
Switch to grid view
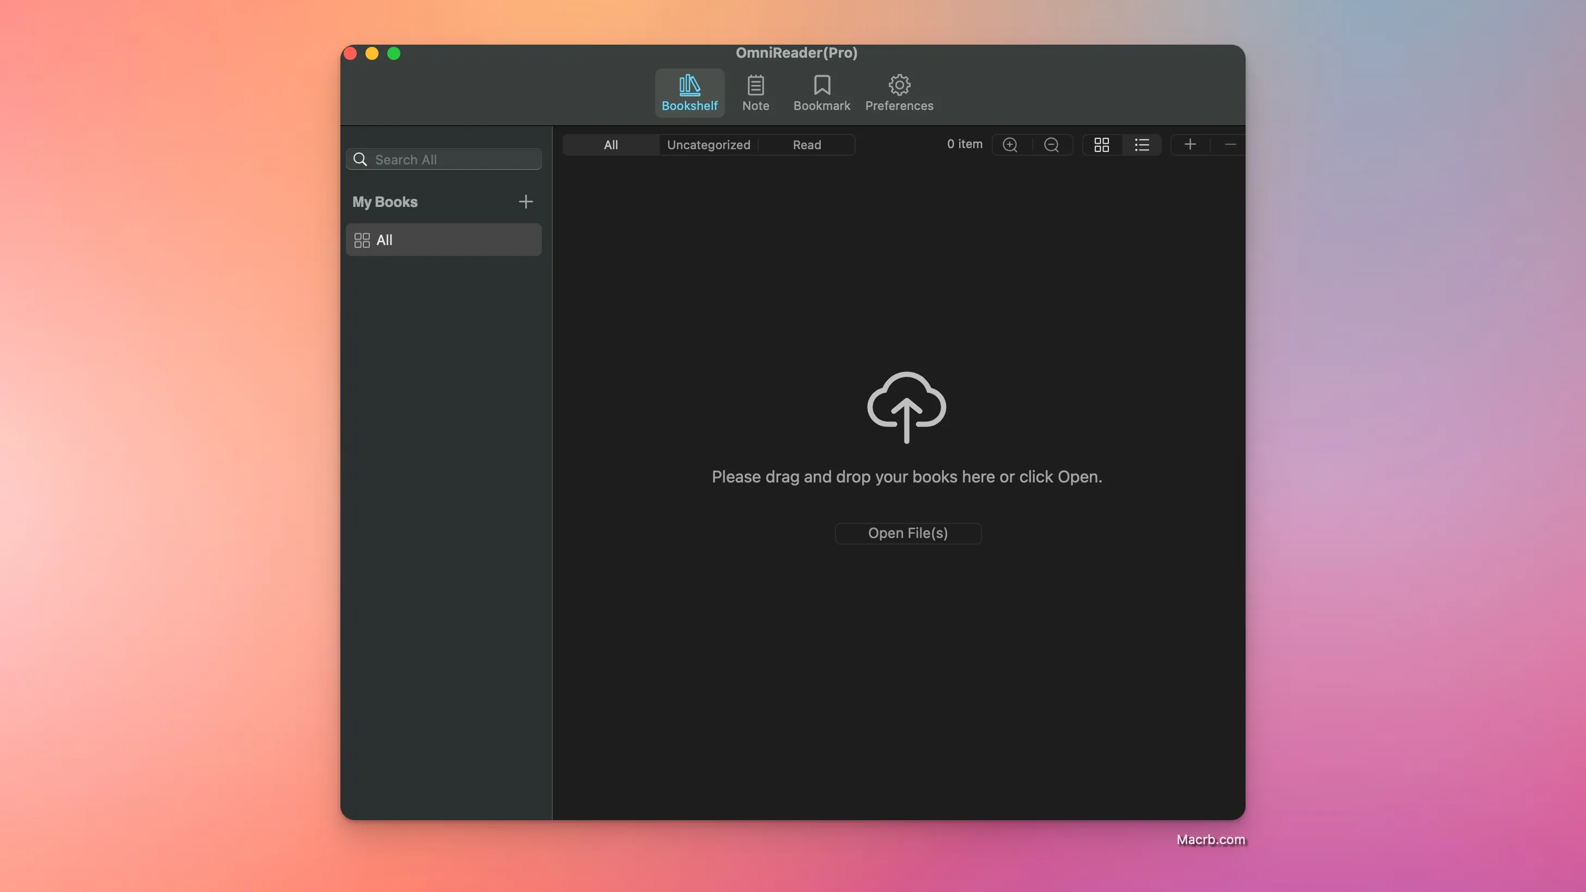1101,145
